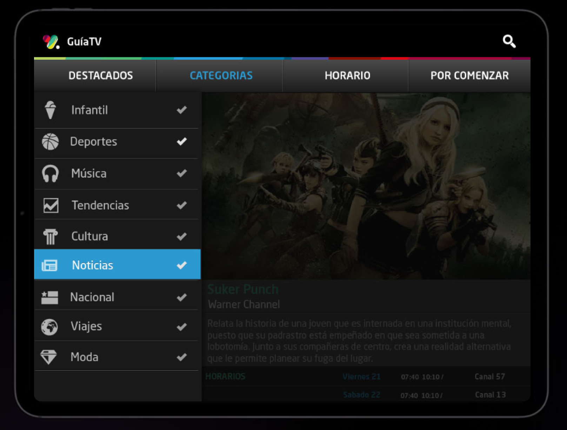Choose the Música headphones icon
Screen dimensions: 567x430
(x=50, y=173)
